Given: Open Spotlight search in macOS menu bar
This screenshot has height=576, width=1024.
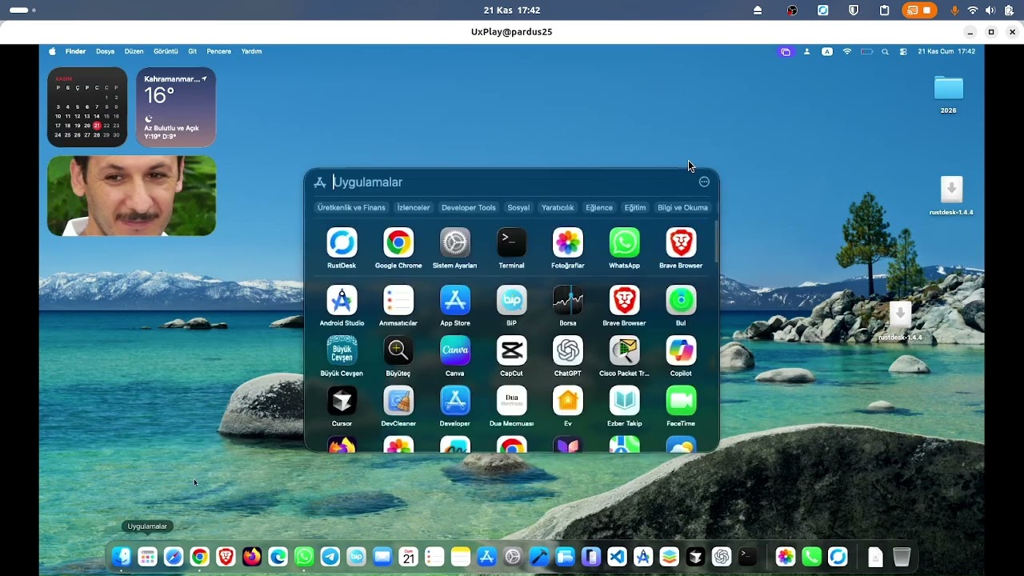Looking at the screenshot, I should (885, 51).
